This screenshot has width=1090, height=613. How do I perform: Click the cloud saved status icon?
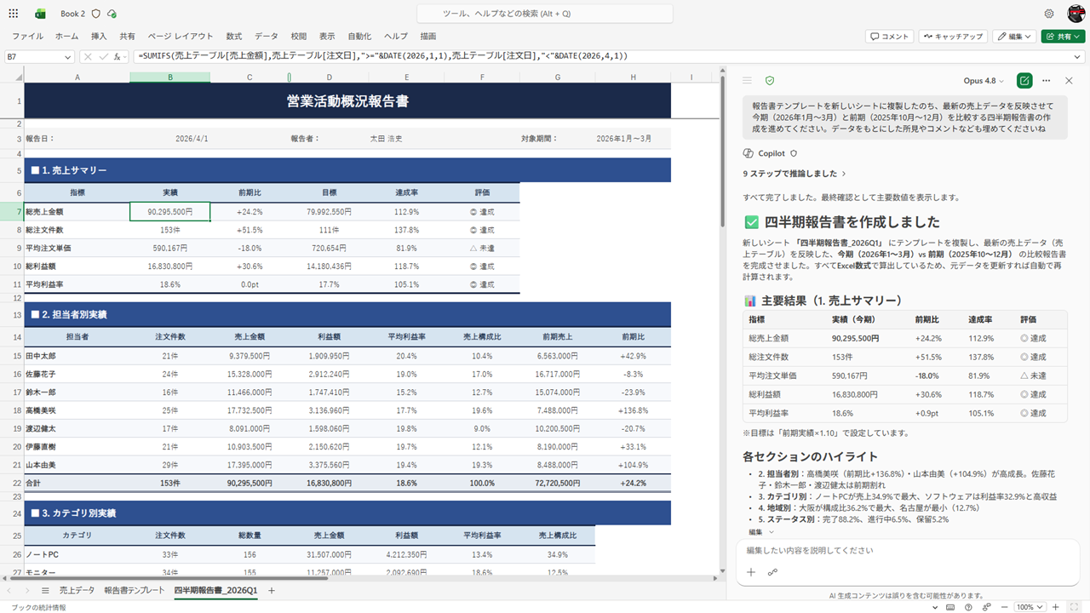click(112, 14)
